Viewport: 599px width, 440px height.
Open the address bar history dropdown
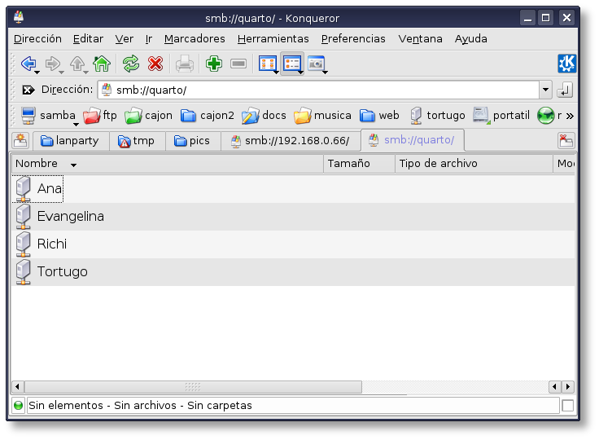545,90
